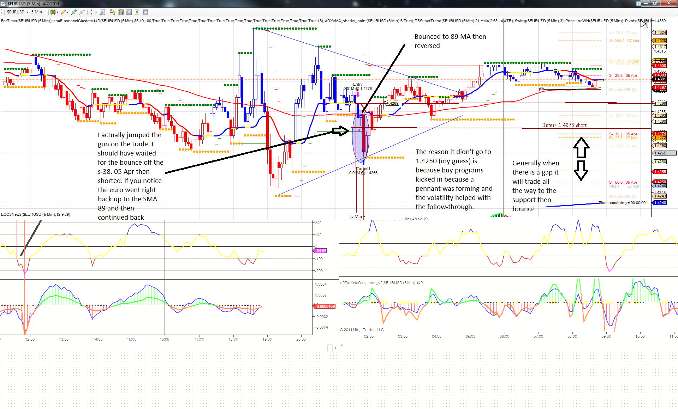Click the zoom out magnifier icon
The image size is (678, 409).
point(82,12)
